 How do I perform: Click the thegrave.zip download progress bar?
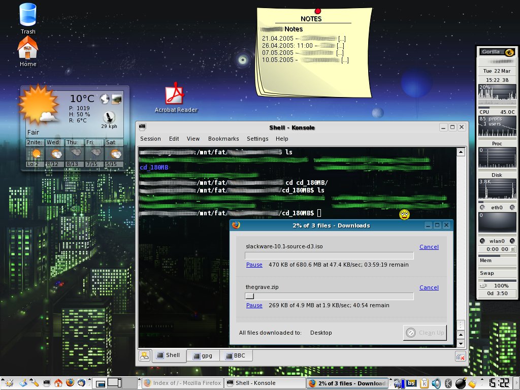coord(329,296)
